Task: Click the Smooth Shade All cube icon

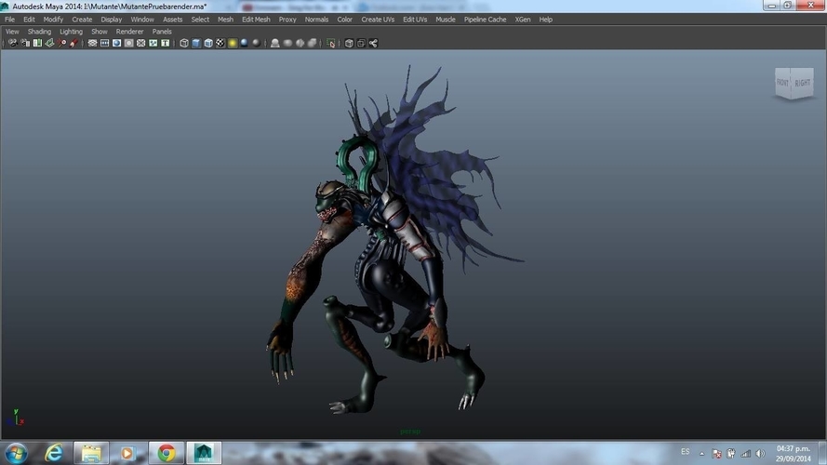Action: 196,43
